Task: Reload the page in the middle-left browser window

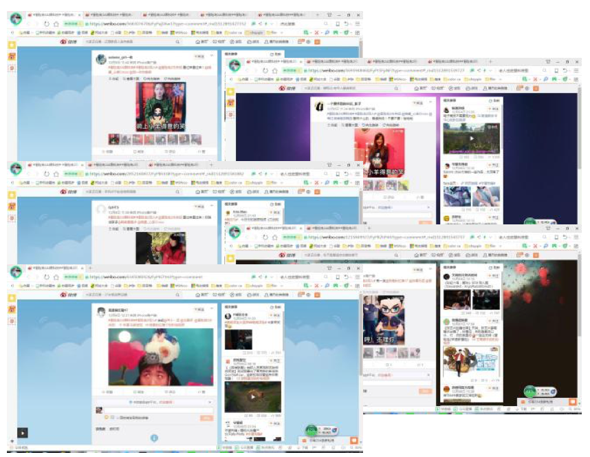Action: [x=46, y=174]
